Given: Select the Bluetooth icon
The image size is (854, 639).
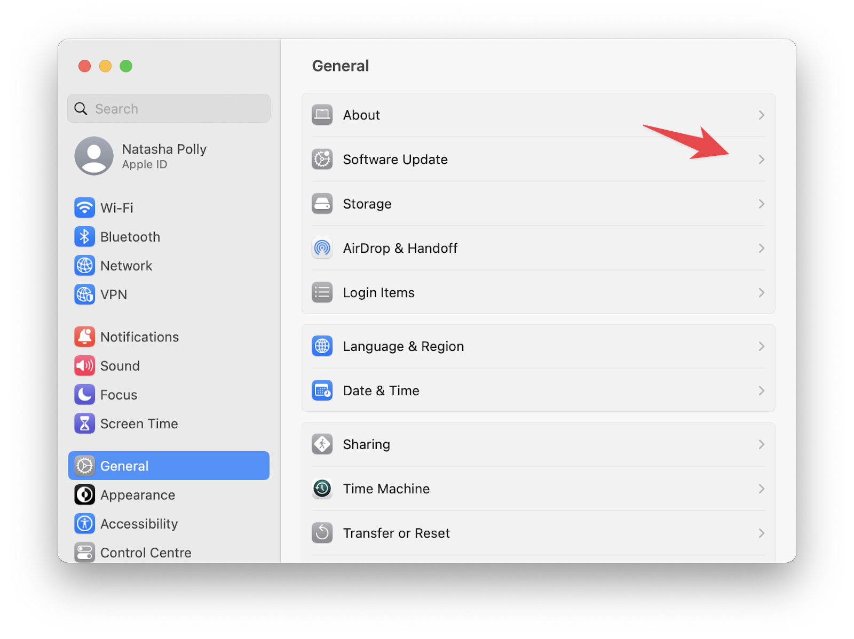Looking at the screenshot, I should (x=84, y=237).
